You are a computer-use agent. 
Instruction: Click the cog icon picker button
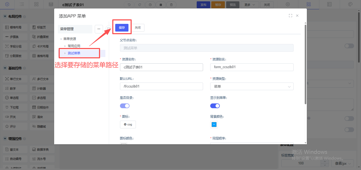pyautogui.click(x=128, y=124)
